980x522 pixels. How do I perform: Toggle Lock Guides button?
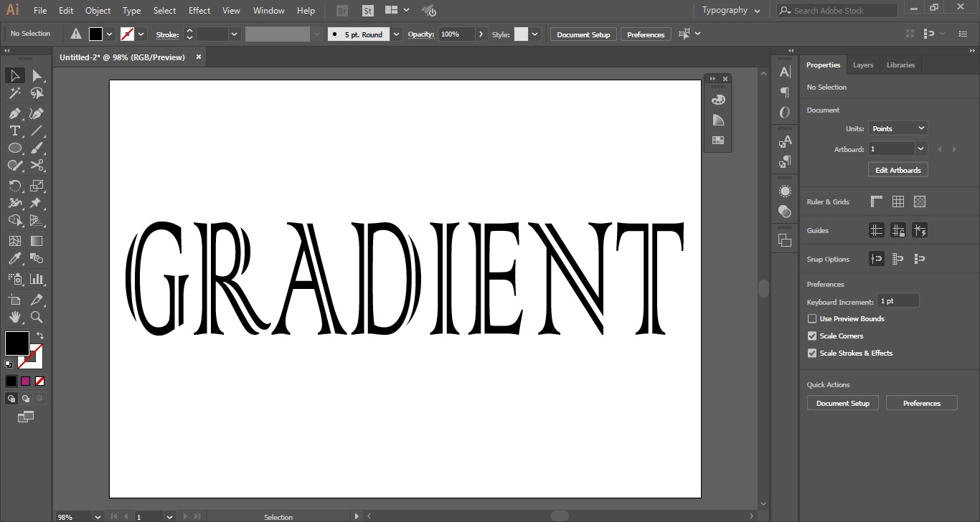click(898, 230)
